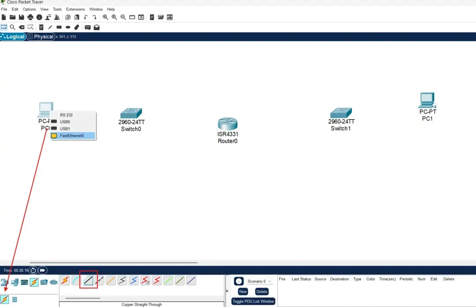Click Toggle PDU List Window

(x=253, y=301)
